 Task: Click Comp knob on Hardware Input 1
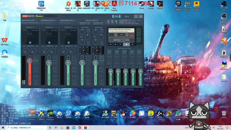coord(26,51)
